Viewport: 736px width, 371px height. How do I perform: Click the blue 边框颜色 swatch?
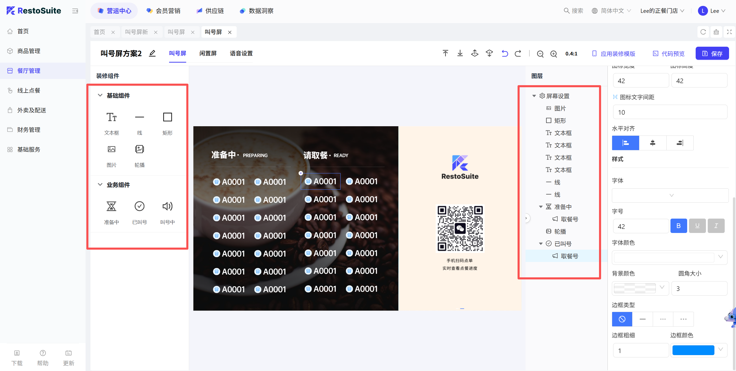pyautogui.click(x=693, y=350)
